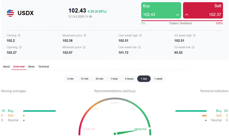Open help icon next to Closing
The image size is (229, 138).
(19, 35)
